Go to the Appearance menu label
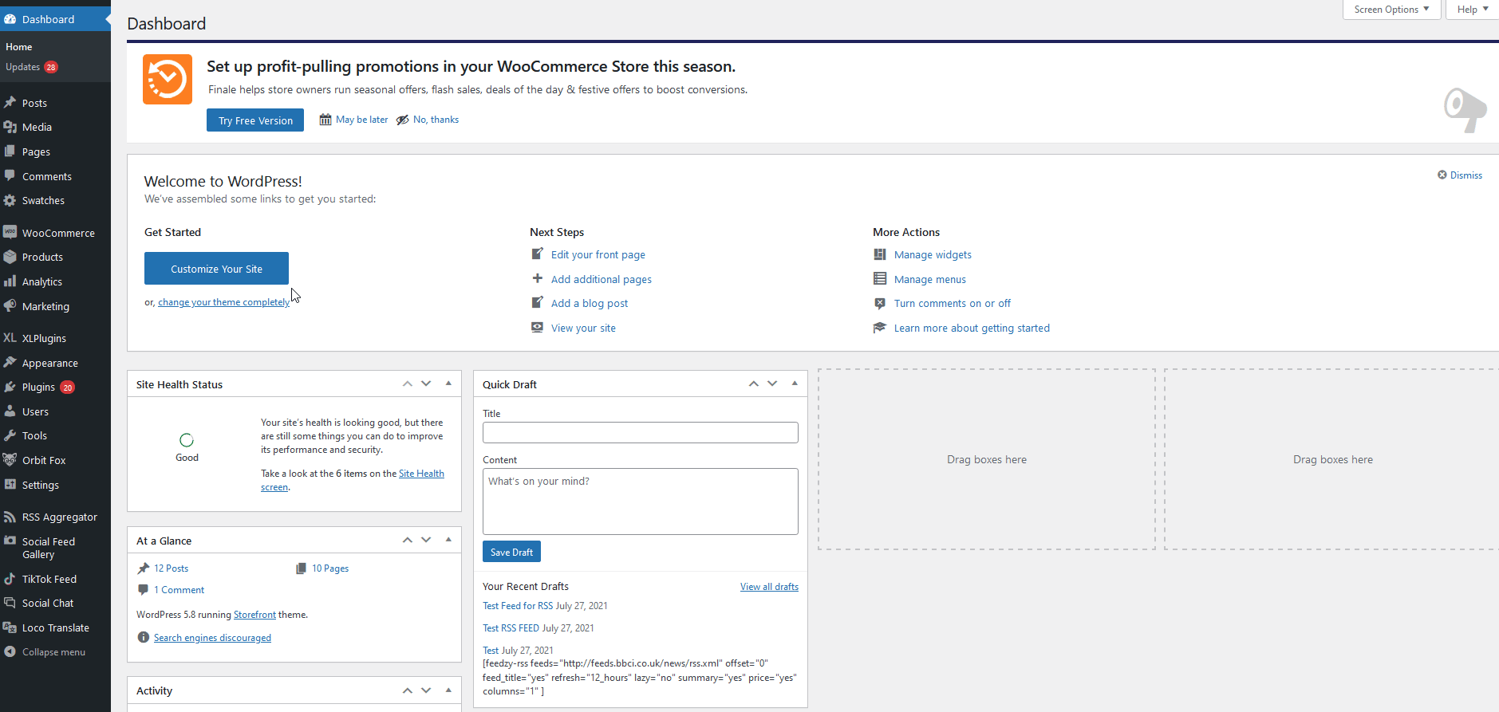This screenshot has height=712, width=1499. (x=50, y=363)
